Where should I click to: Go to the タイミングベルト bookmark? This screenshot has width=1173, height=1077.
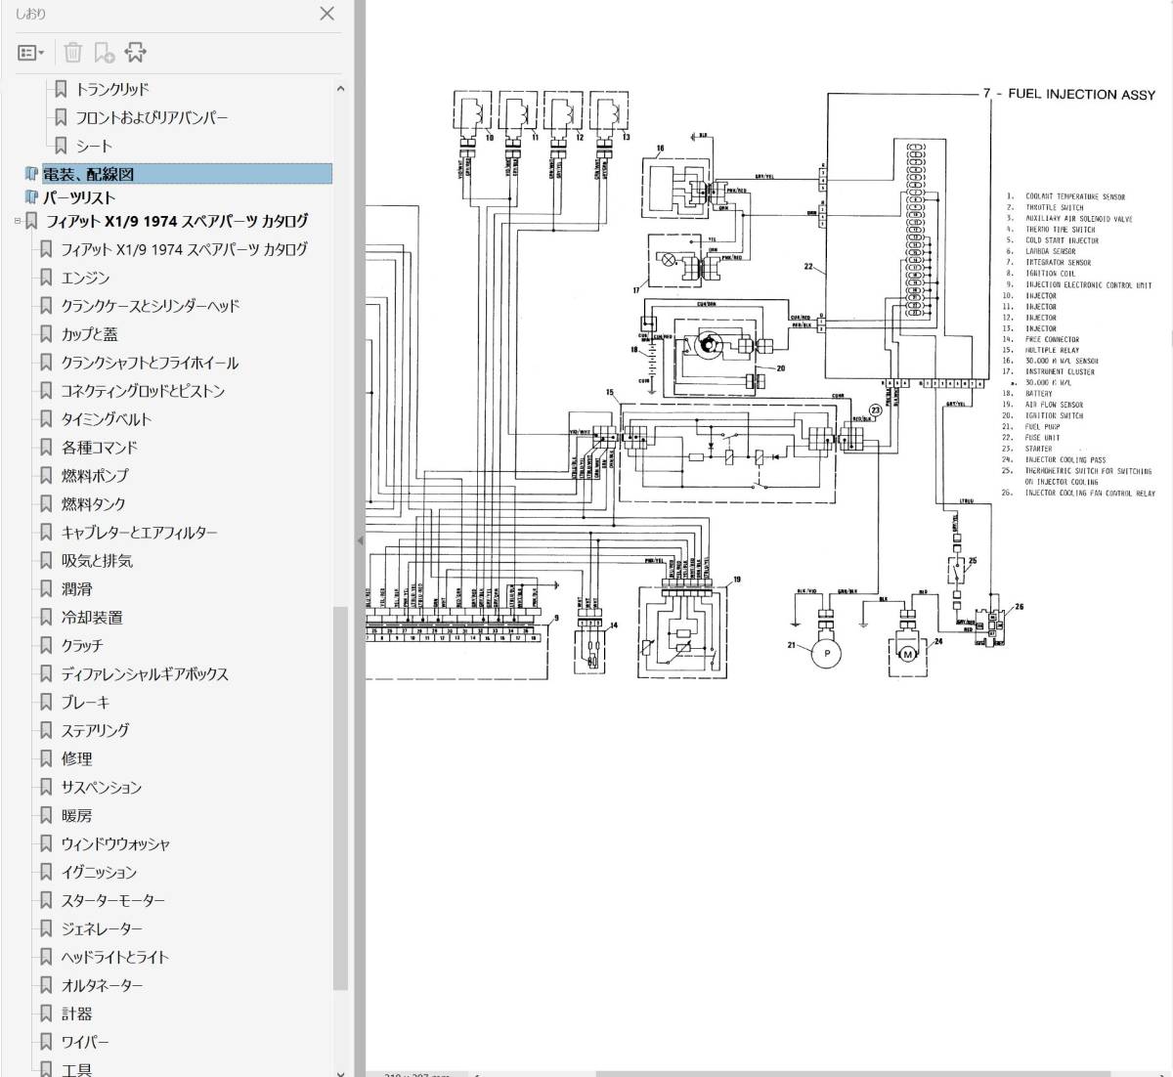[107, 419]
